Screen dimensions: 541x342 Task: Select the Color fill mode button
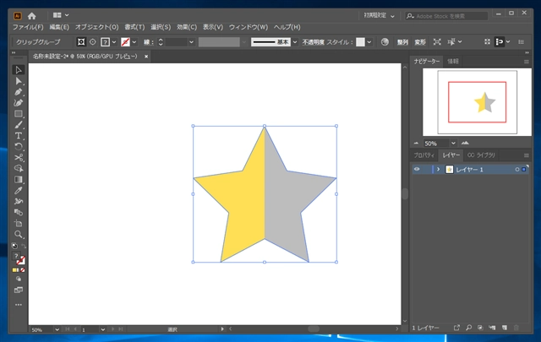(14, 270)
